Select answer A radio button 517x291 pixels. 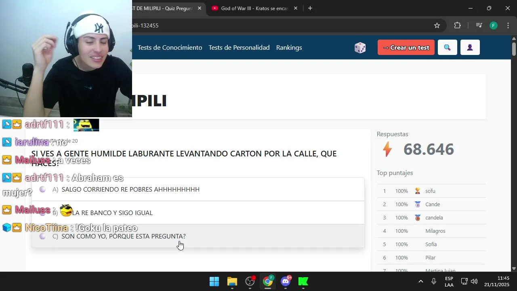(42, 189)
